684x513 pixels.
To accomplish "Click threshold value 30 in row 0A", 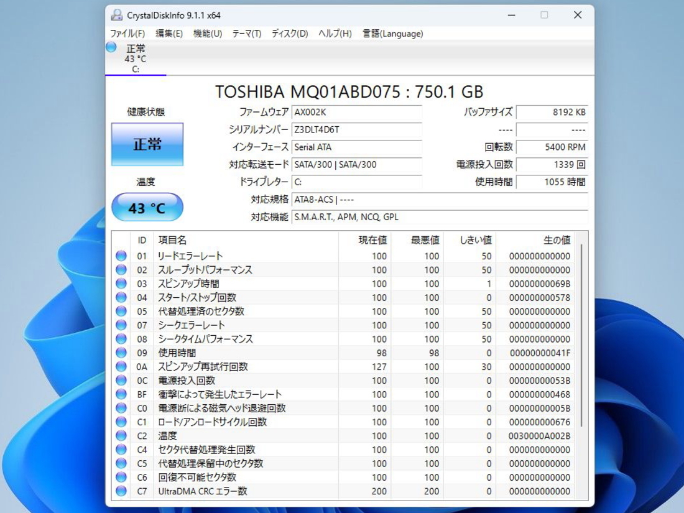I will point(486,367).
